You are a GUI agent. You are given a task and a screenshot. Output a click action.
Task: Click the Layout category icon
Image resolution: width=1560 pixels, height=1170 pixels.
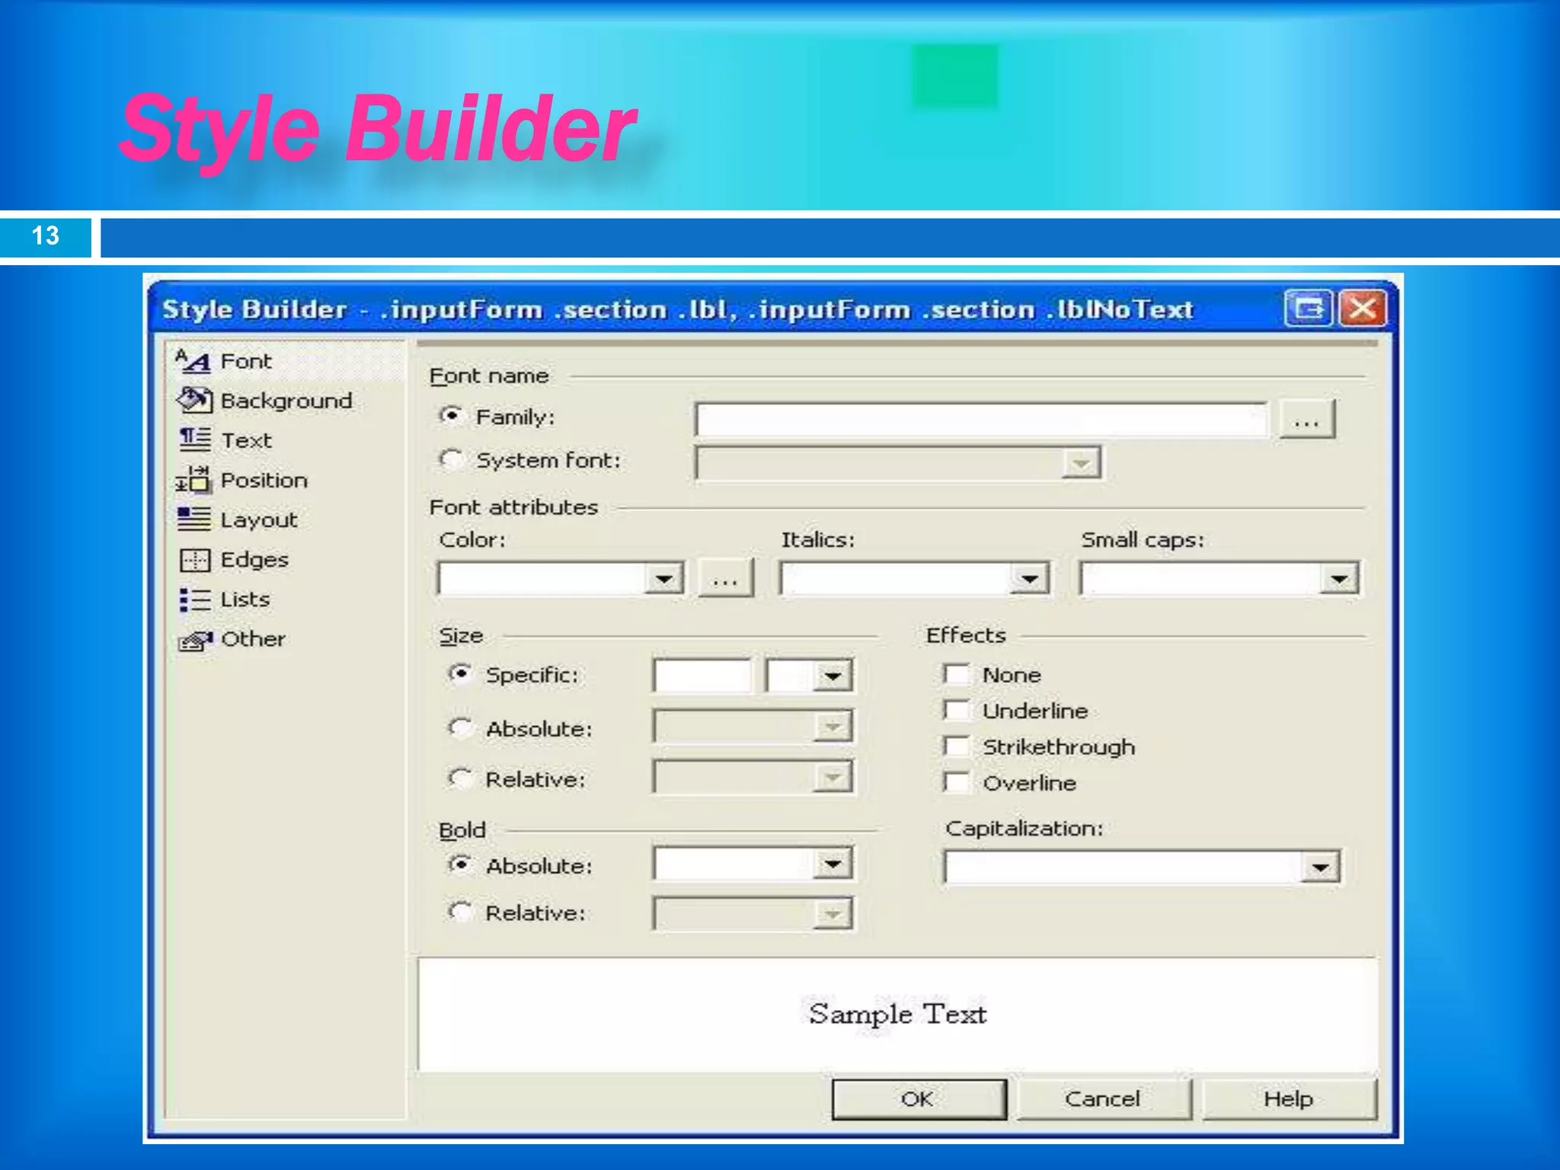pyautogui.click(x=193, y=519)
